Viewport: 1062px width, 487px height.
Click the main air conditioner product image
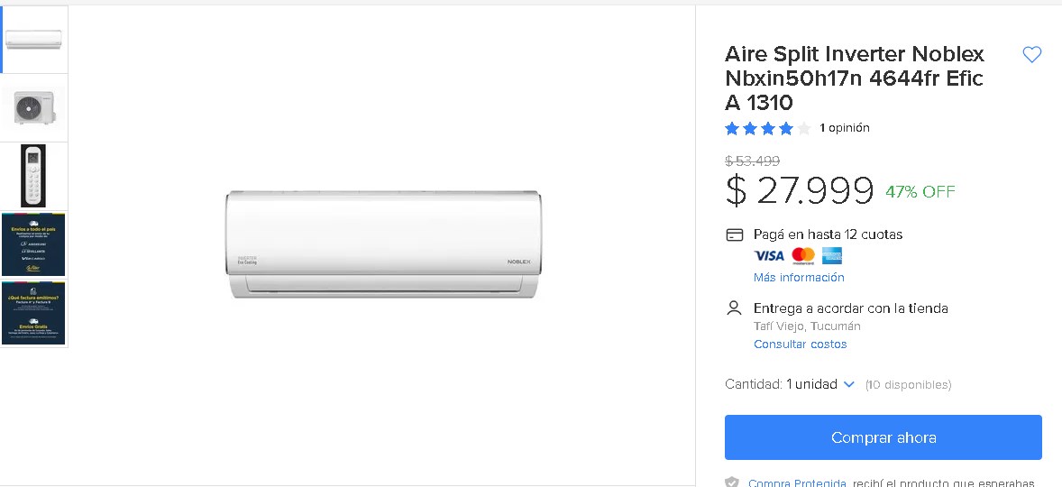click(382, 244)
